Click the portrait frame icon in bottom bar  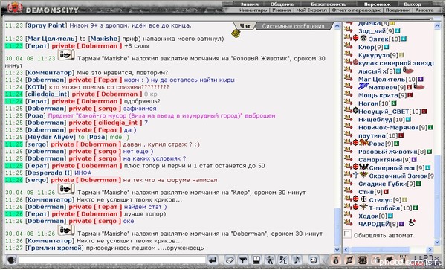(x=363, y=260)
